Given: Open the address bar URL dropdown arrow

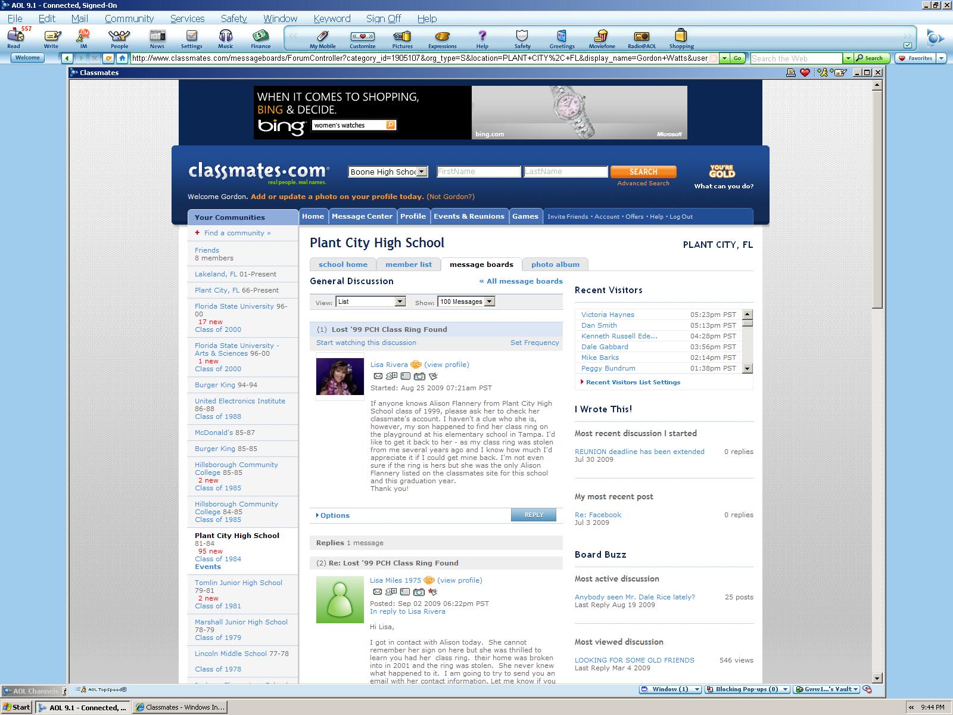Looking at the screenshot, I should tap(724, 58).
